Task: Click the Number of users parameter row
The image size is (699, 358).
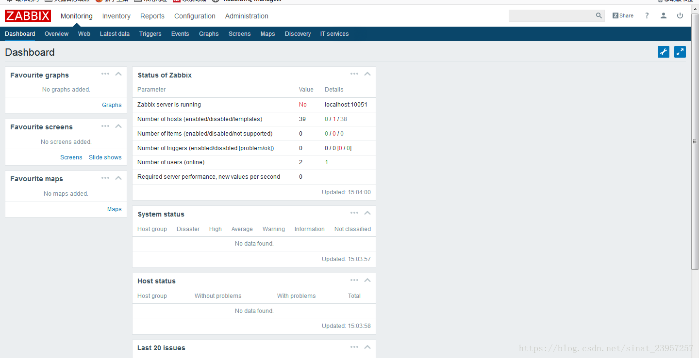Action: (x=254, y=162)
